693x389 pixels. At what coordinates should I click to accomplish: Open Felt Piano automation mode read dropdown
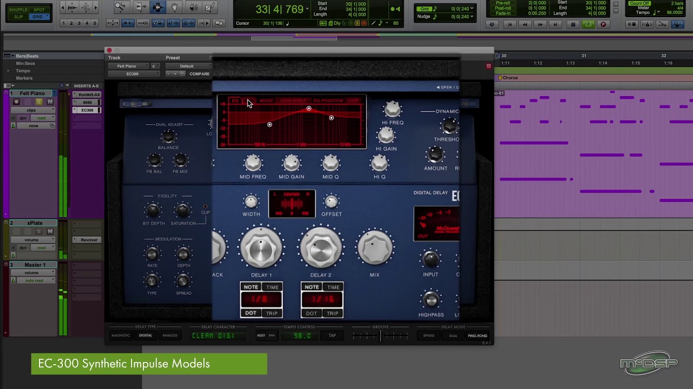42,118
